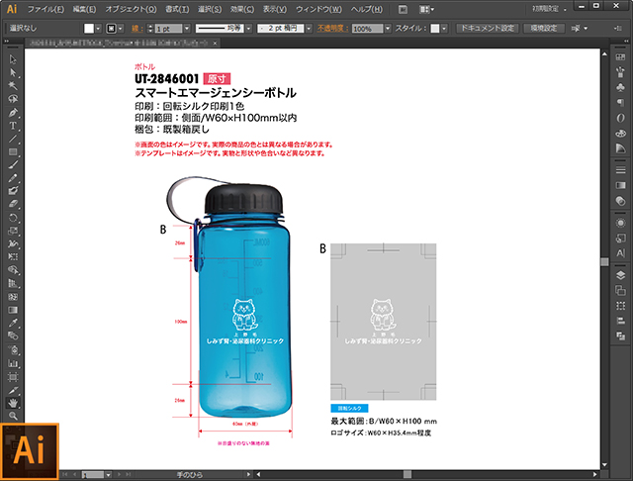The image size is (633, 481).
Task: Open the 初期設定 workspace switcher
Action: [x=549, y=9]
